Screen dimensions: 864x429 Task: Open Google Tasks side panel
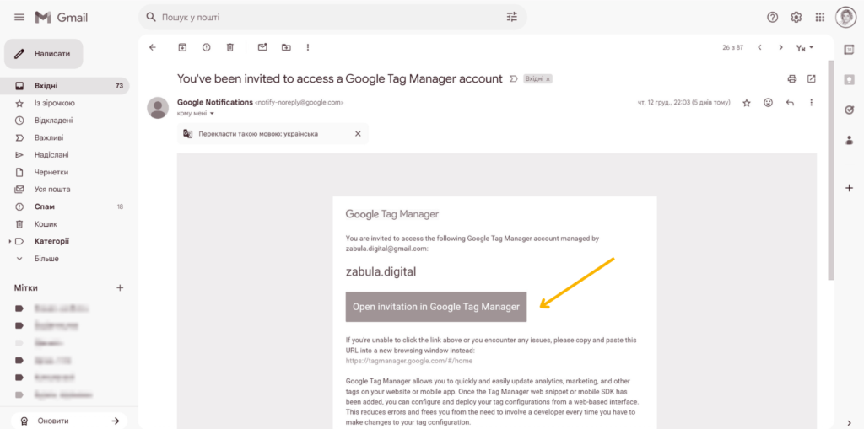point(850,110)
